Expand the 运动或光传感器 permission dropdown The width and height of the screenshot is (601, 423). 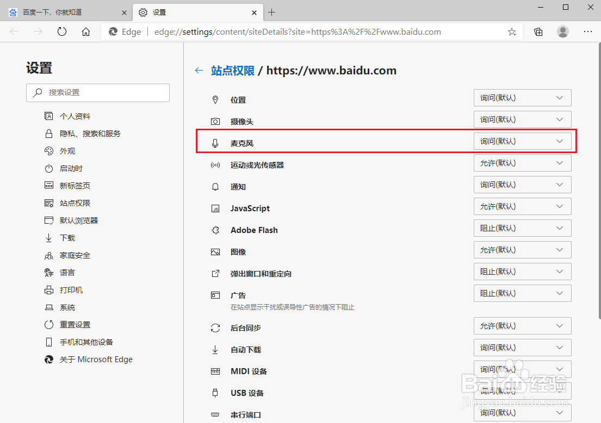click(x=523, y=163)
